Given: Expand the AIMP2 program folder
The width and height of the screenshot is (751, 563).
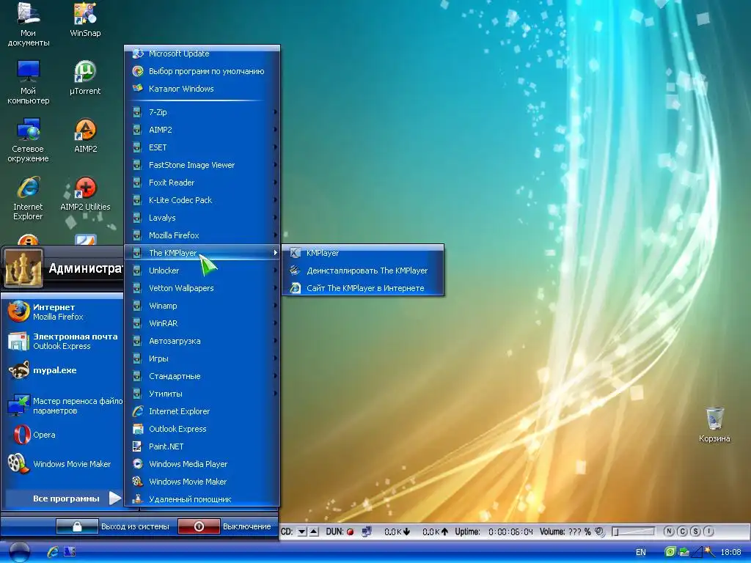Looking at the screenshot, I should [202, 130].
